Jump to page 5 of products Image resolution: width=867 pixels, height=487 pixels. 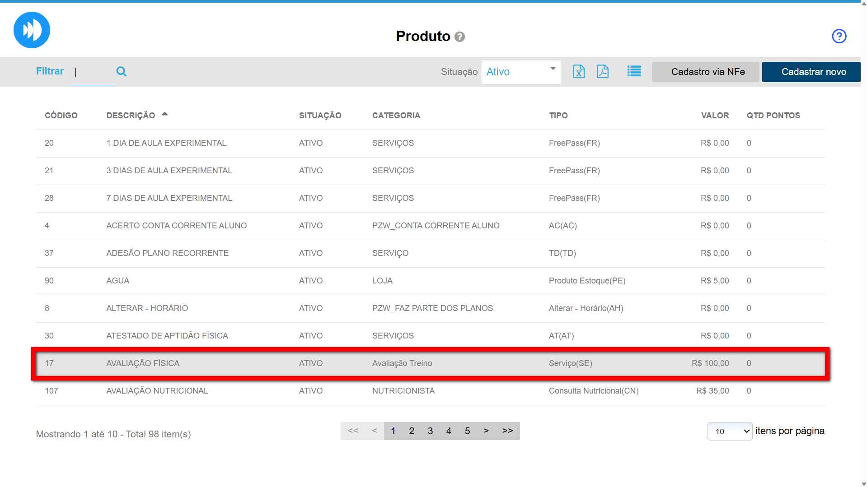[467, 431]
